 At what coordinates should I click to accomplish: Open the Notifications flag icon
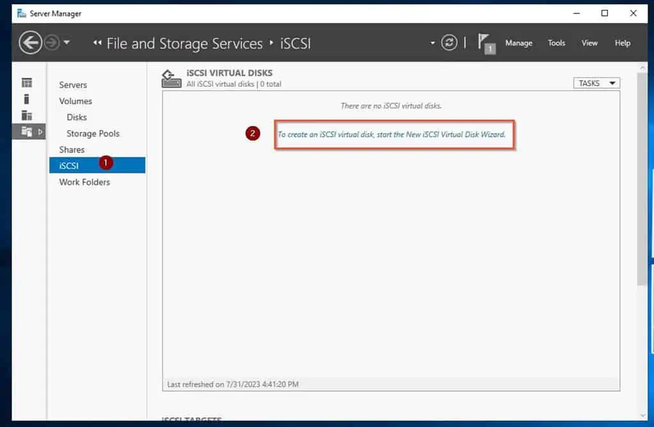[x=486, y=43]
